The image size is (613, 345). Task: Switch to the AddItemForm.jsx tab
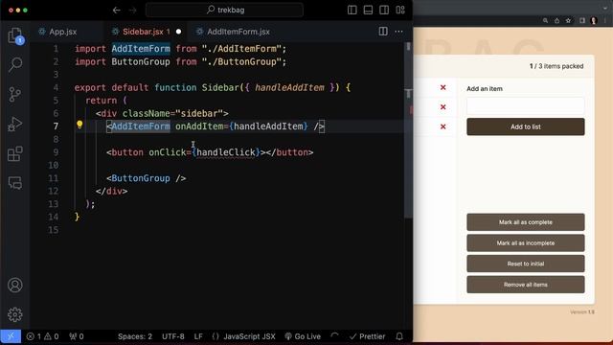click(238, 32)
